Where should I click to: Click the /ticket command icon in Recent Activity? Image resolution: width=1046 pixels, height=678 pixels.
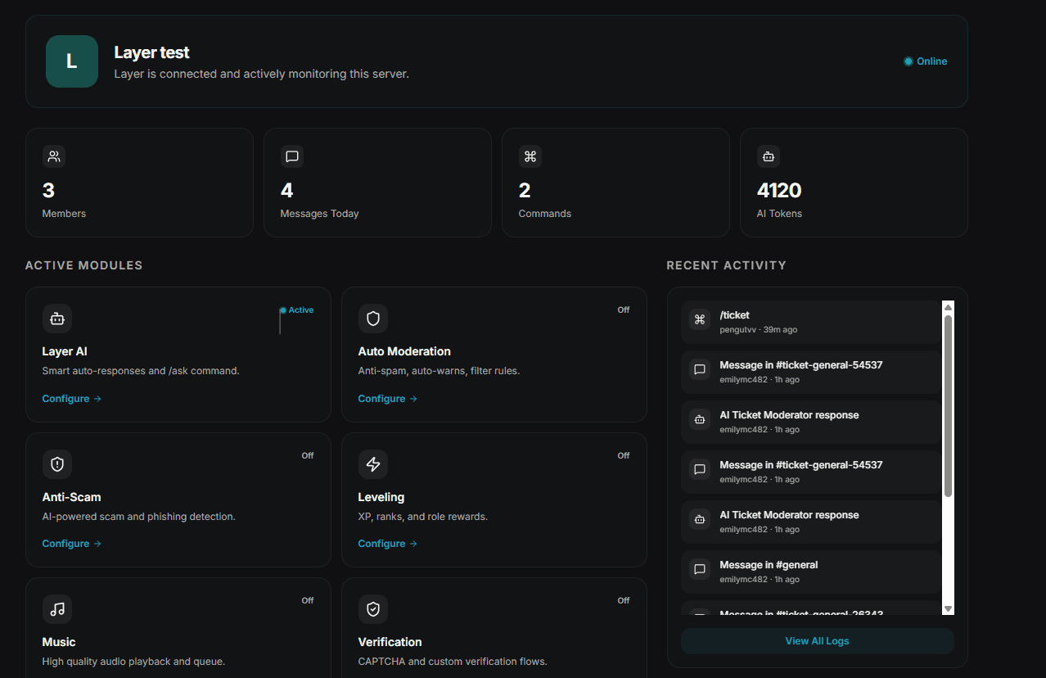[x=700, y=320]
